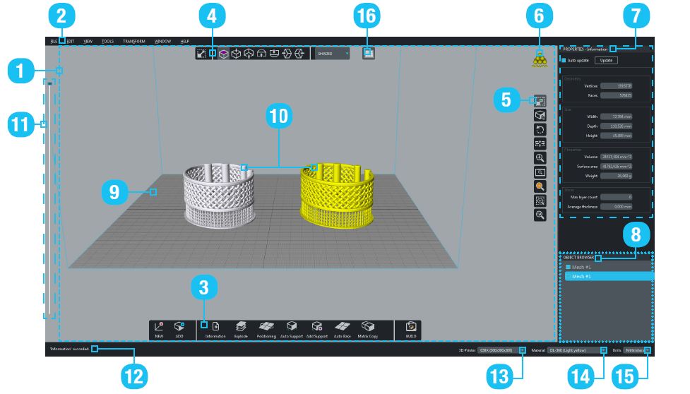Select the Positioning tool

pos(266,327)
